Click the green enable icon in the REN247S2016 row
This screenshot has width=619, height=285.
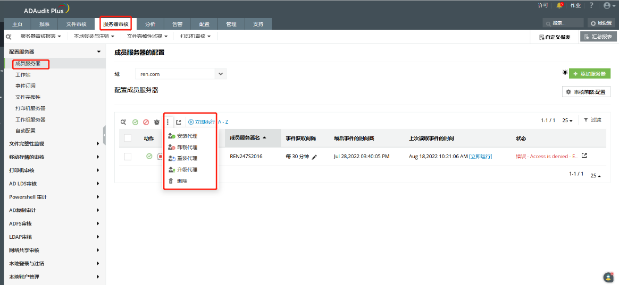pyautogui.click(x=149, y=157)
